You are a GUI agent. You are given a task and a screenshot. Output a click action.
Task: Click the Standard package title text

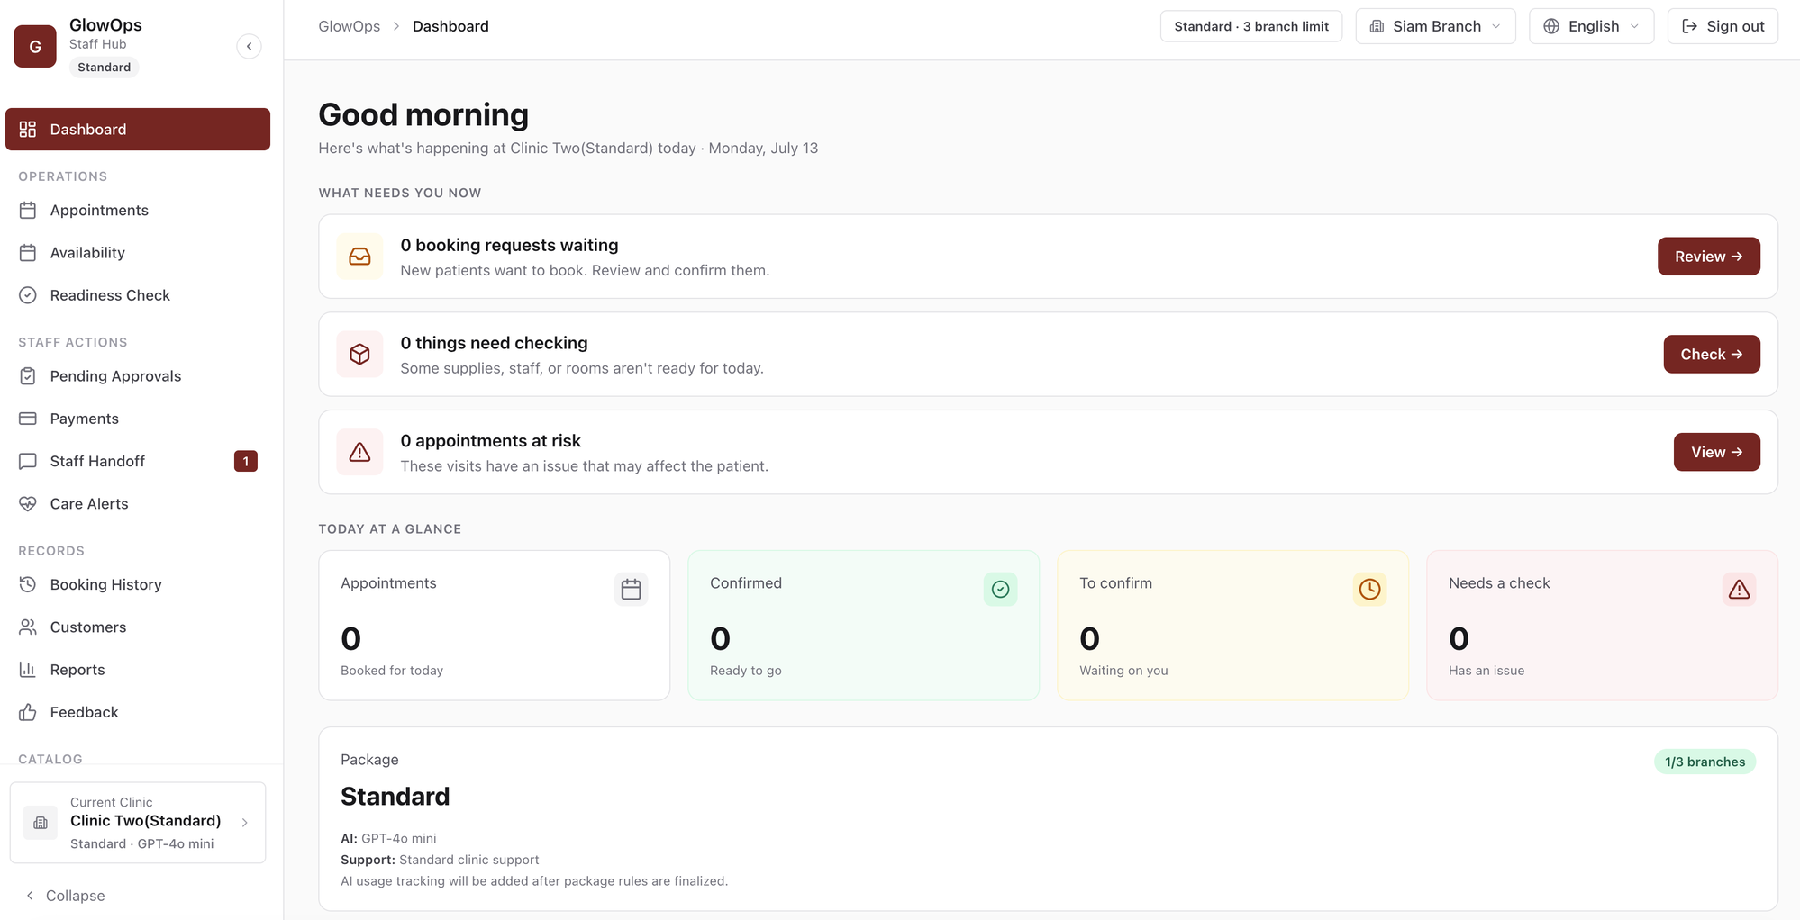click(x=395, y=797)
